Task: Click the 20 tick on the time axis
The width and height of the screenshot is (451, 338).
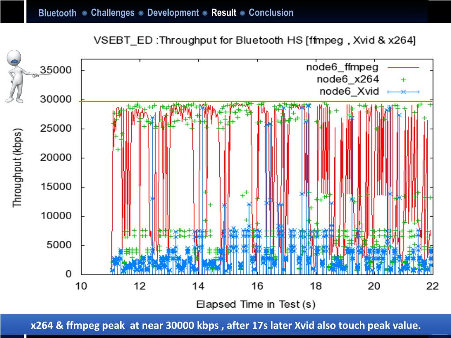Action: [x=374, y=286]
